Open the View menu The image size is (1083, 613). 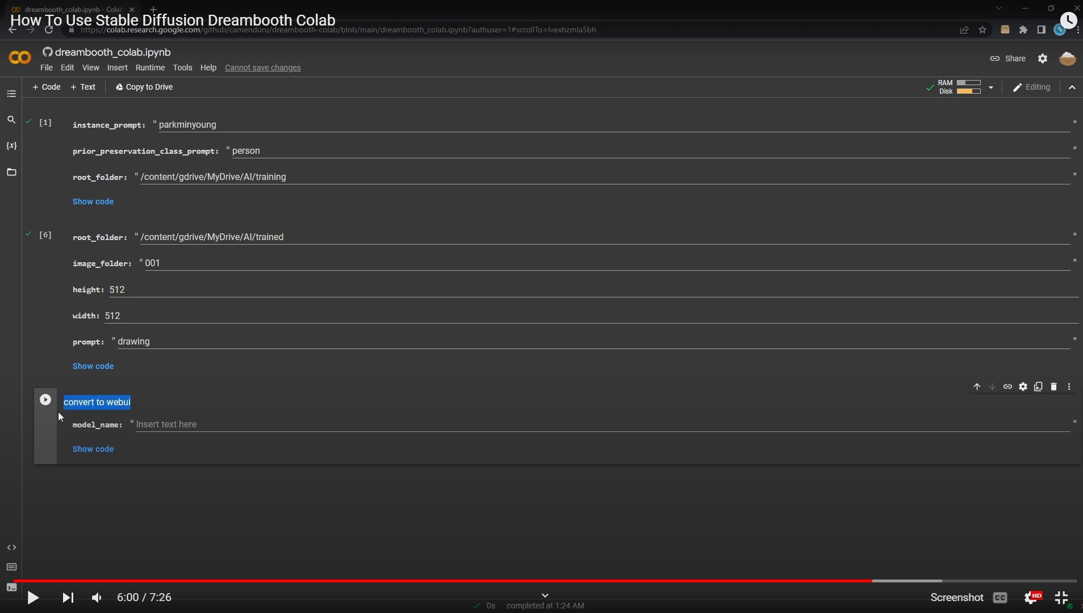[x=90, y=68]
